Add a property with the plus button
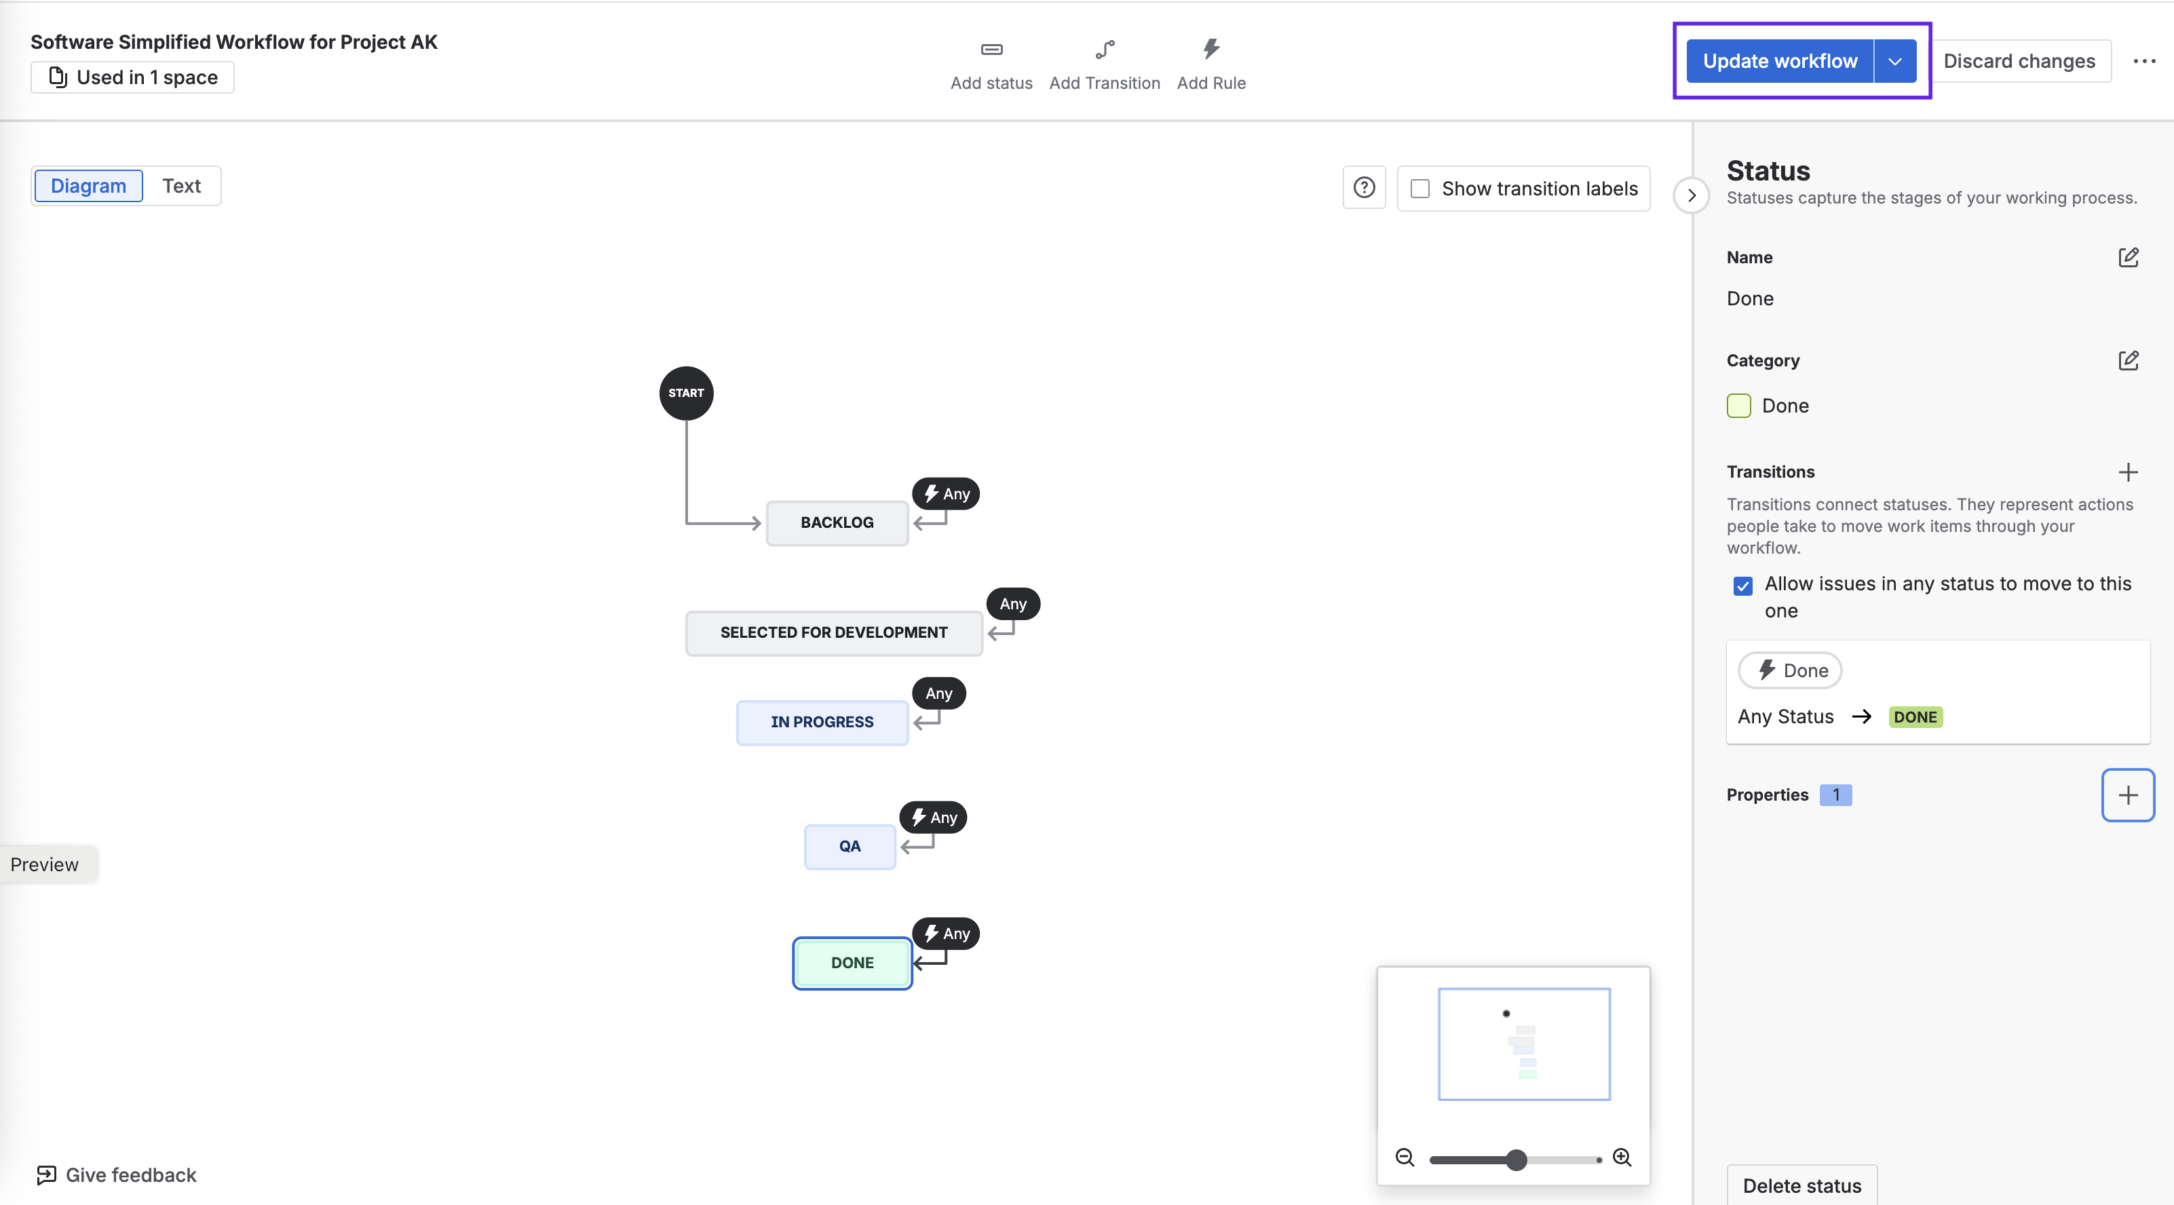This screenshot has width=2174, height=1205. [x=2127, y=795]
